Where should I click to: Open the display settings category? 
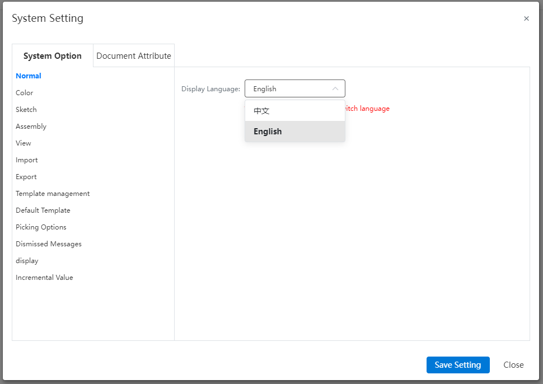pyautogui.click(x=27, y=261)
